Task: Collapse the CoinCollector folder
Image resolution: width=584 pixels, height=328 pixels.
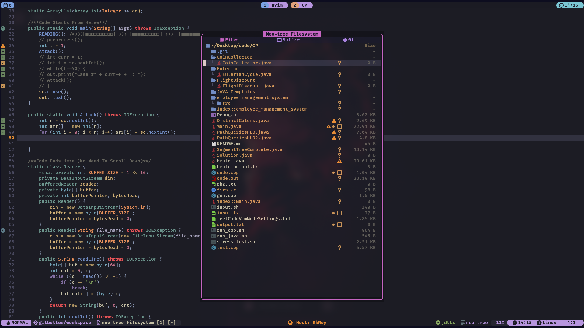Action: point(234,57)
